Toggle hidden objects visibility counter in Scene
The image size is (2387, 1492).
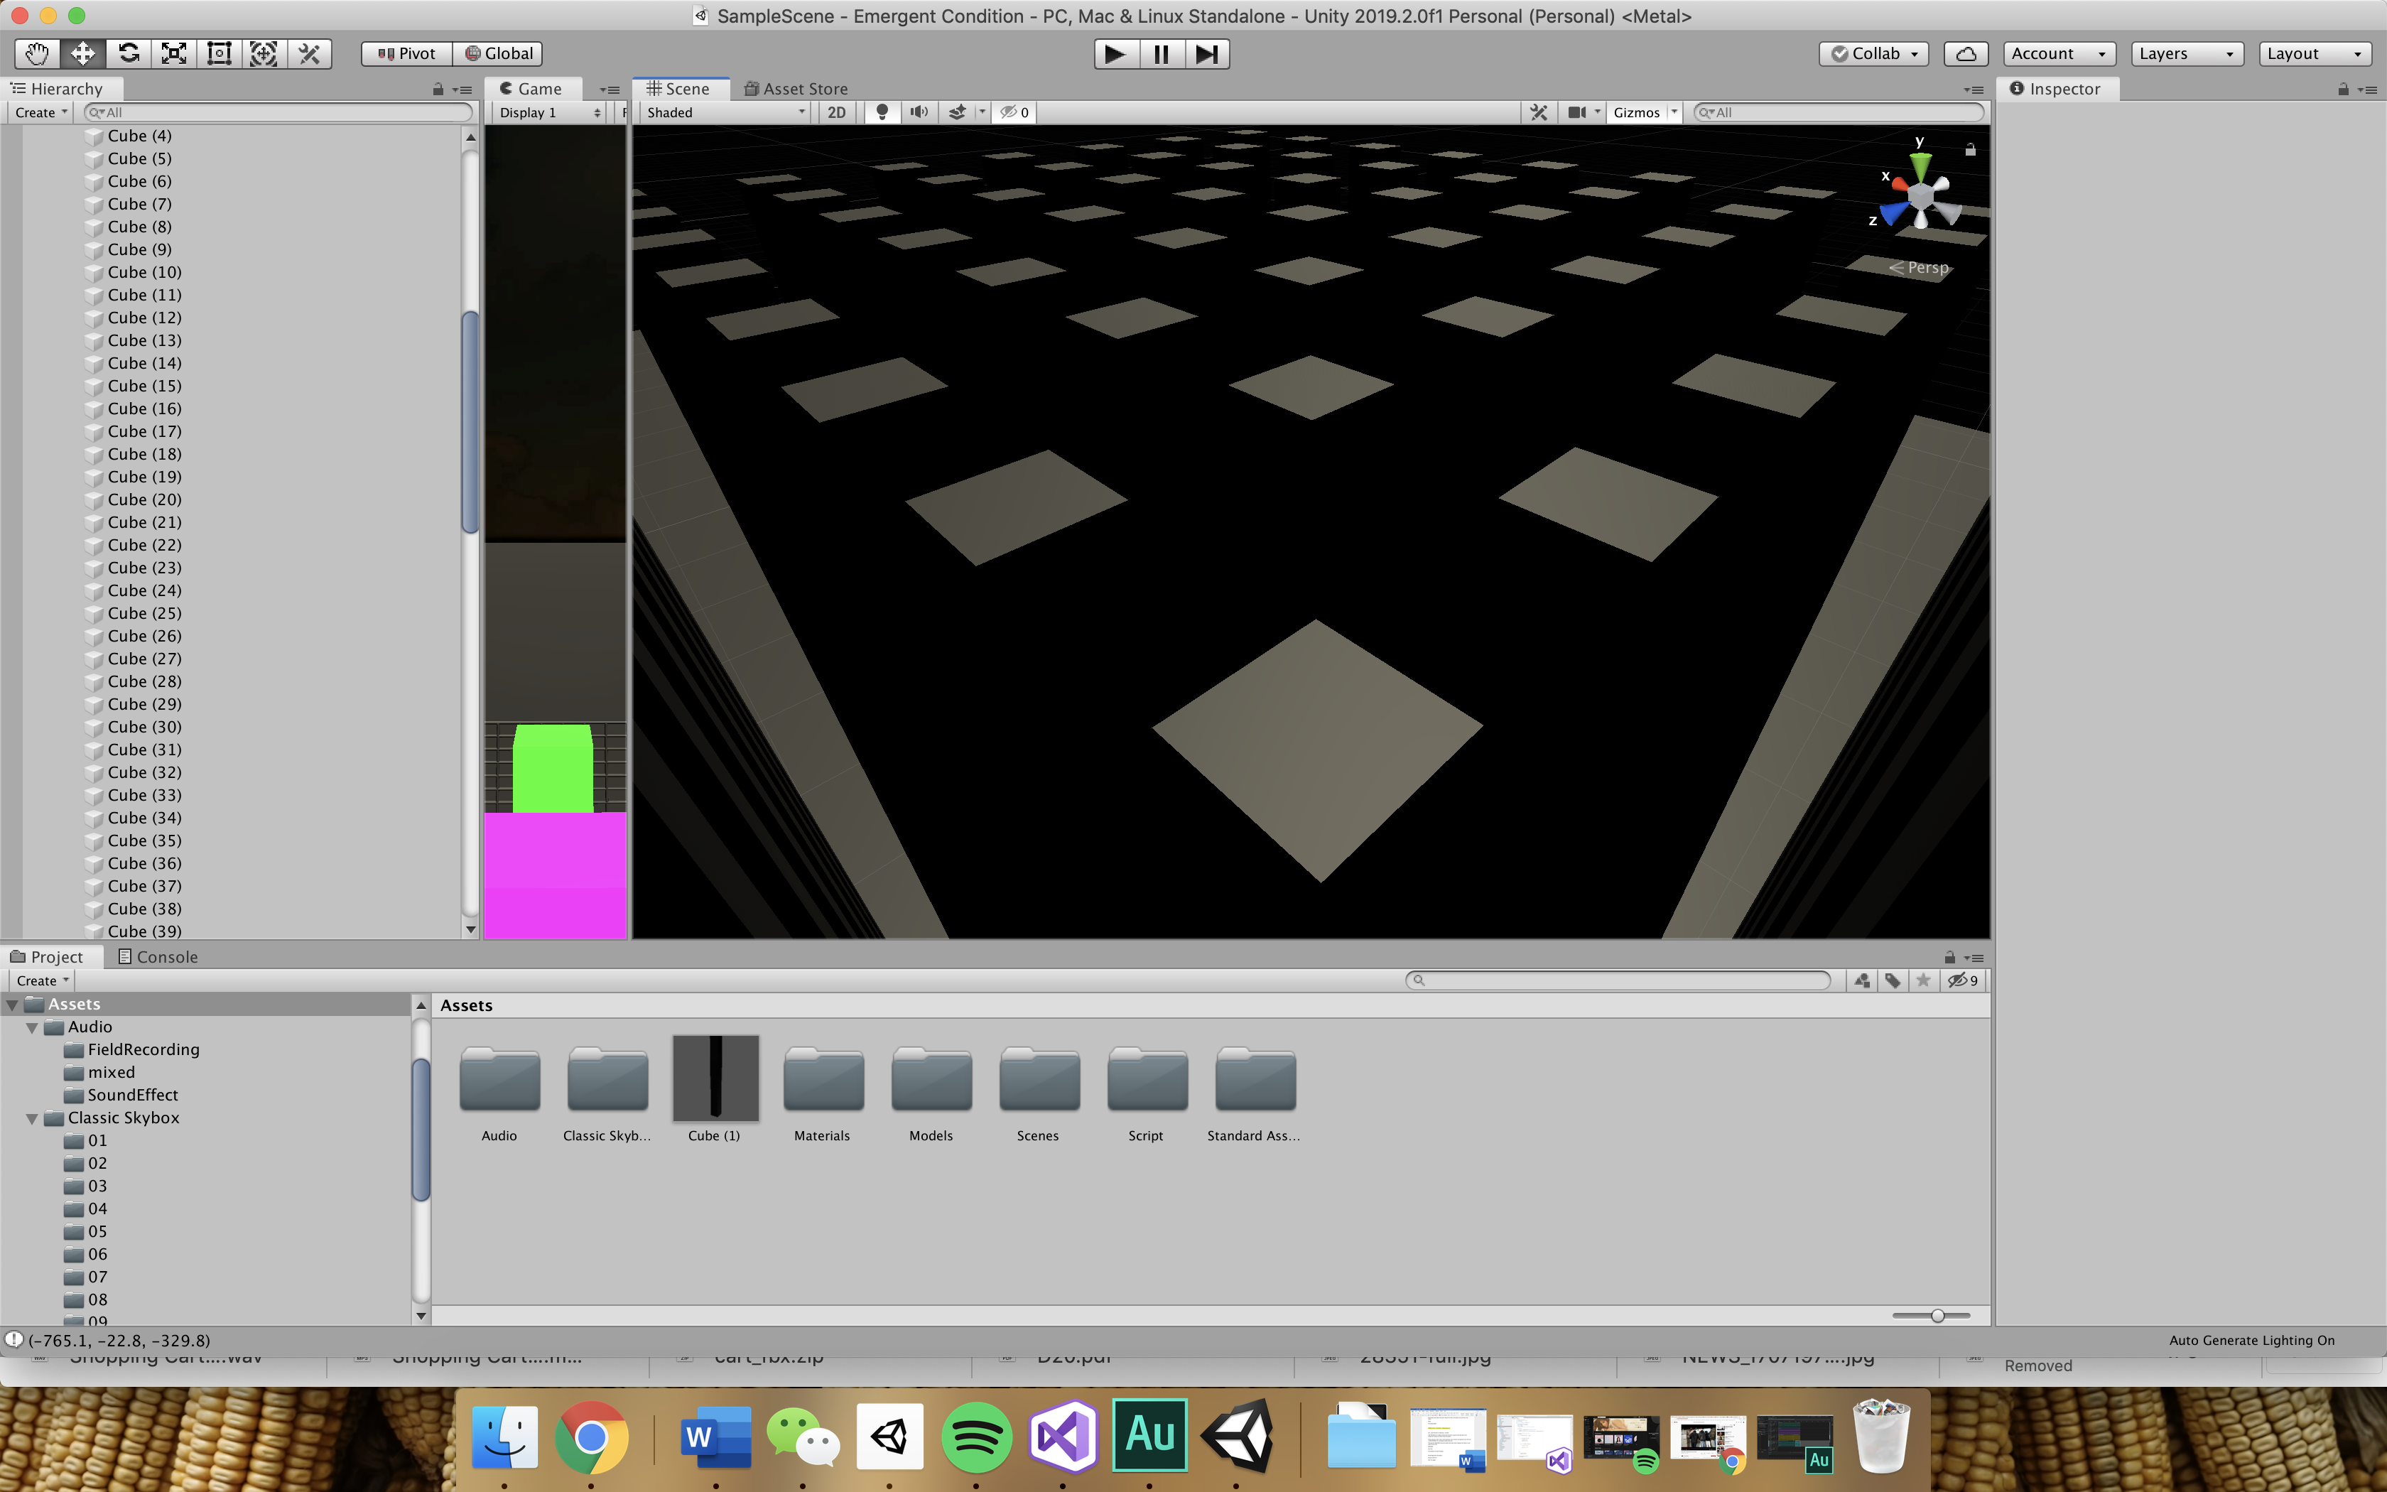(x=1014, y=112)
